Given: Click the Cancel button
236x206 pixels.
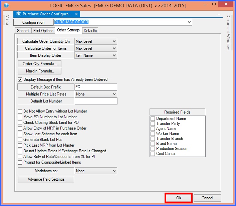Looking at the screenshot, I should click(x=207, y=198).
